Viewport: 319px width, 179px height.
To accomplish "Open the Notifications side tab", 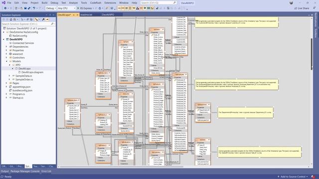I will coord(316,20).
